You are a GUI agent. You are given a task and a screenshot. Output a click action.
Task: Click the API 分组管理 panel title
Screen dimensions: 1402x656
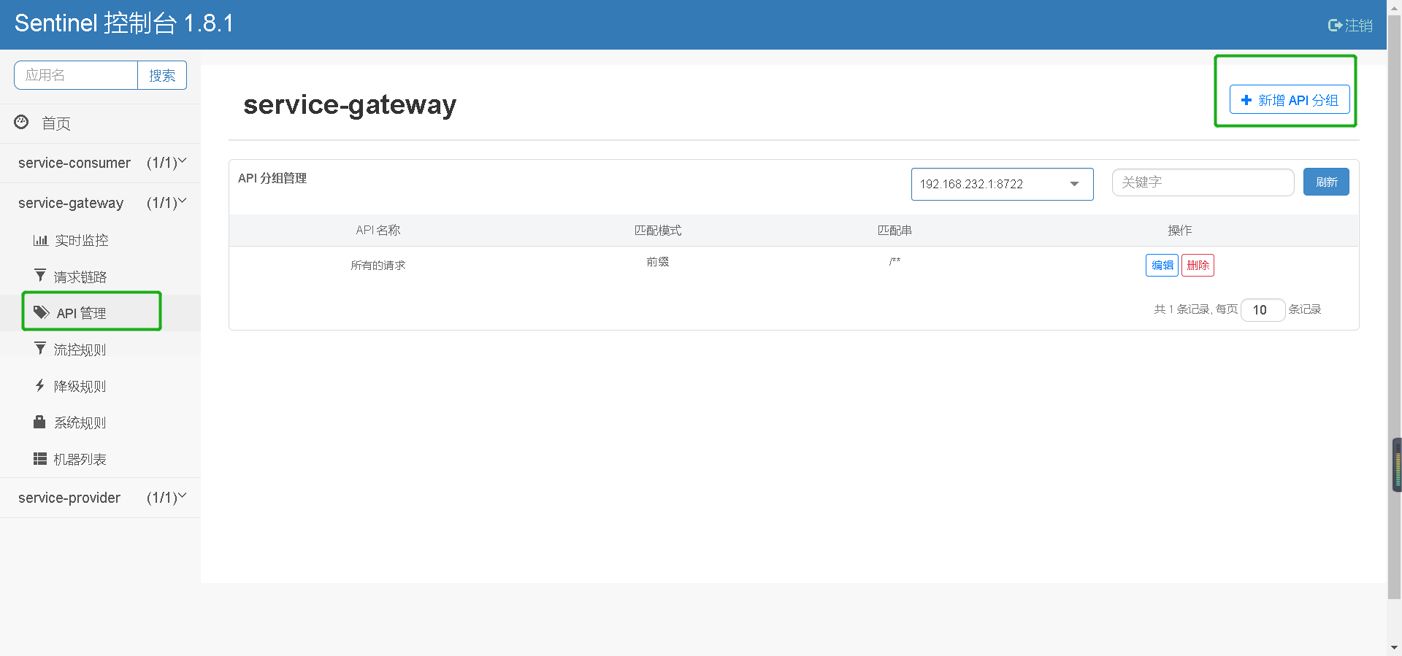click(x=272, y=178)
